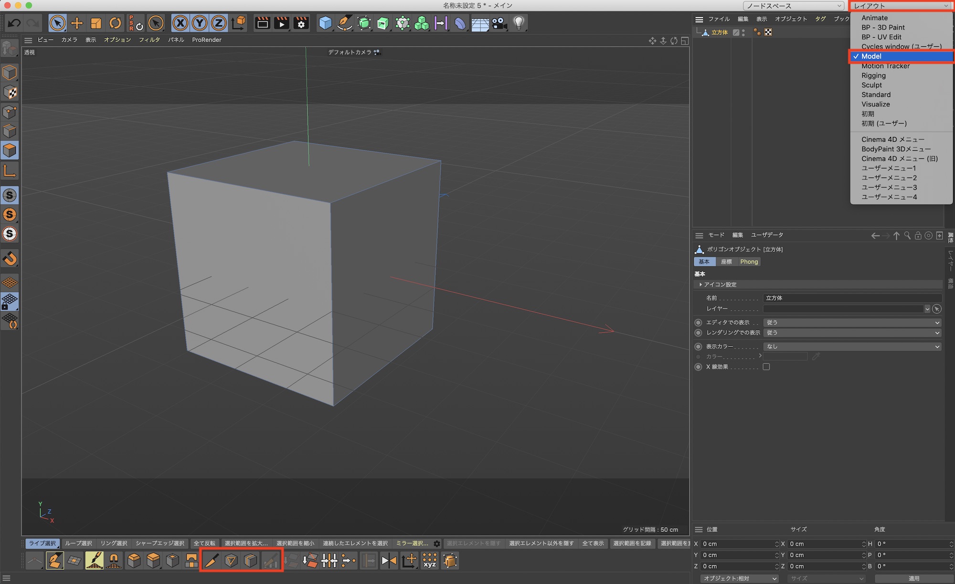Enable the X線効果 checkbox

[766, 367]
